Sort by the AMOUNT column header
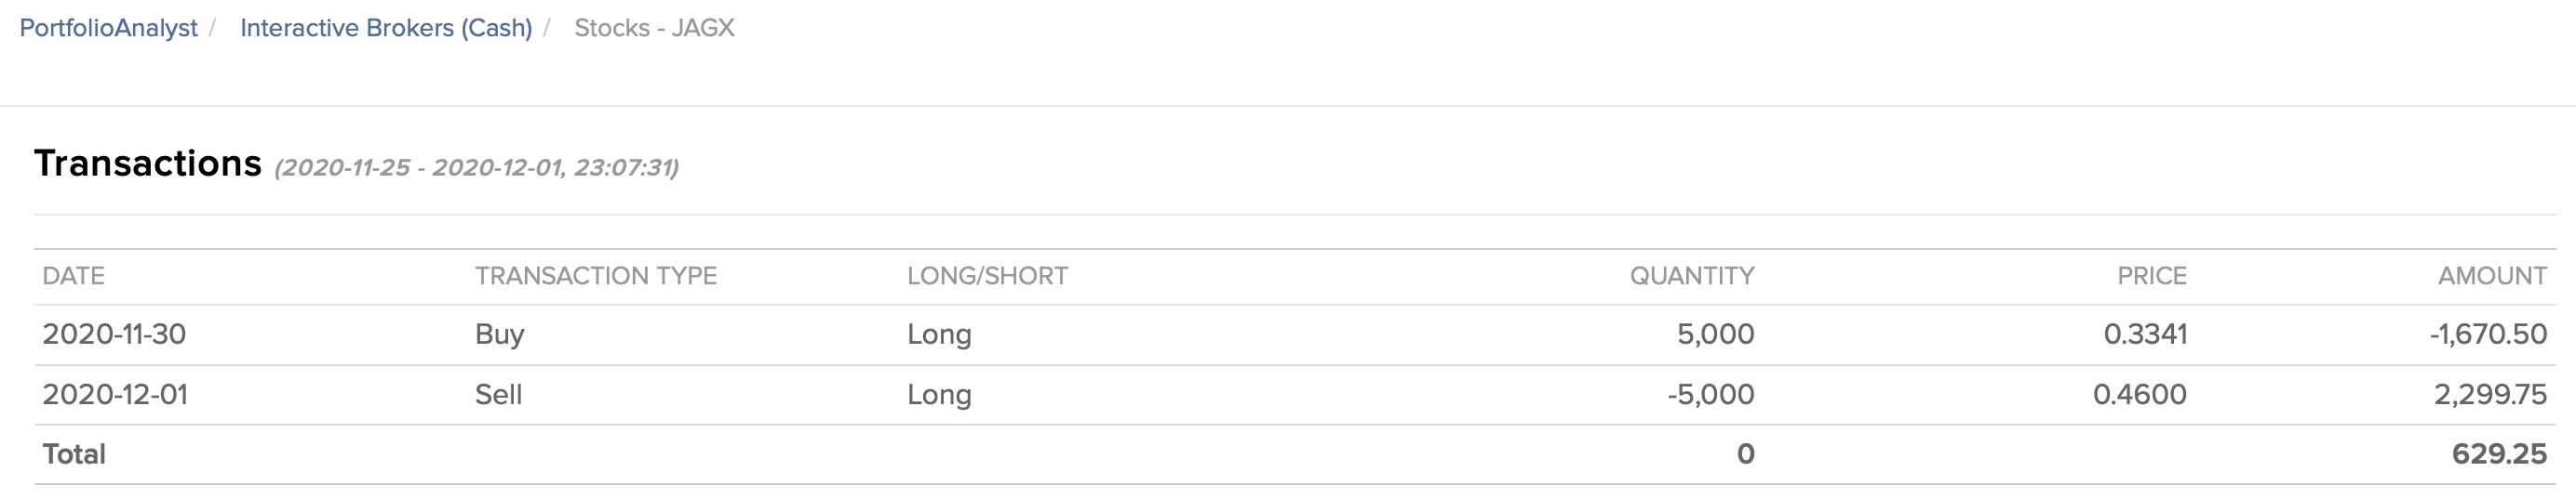The width and height of the screenshot is (2576, 498). click(x=2491, y=275)
